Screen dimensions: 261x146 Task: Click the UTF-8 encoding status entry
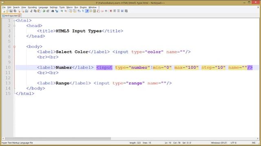point(233,143)
